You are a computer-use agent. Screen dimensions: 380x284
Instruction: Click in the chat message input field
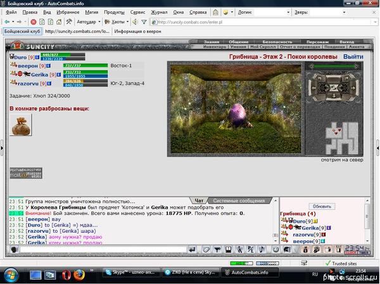[x=103, y=249]
